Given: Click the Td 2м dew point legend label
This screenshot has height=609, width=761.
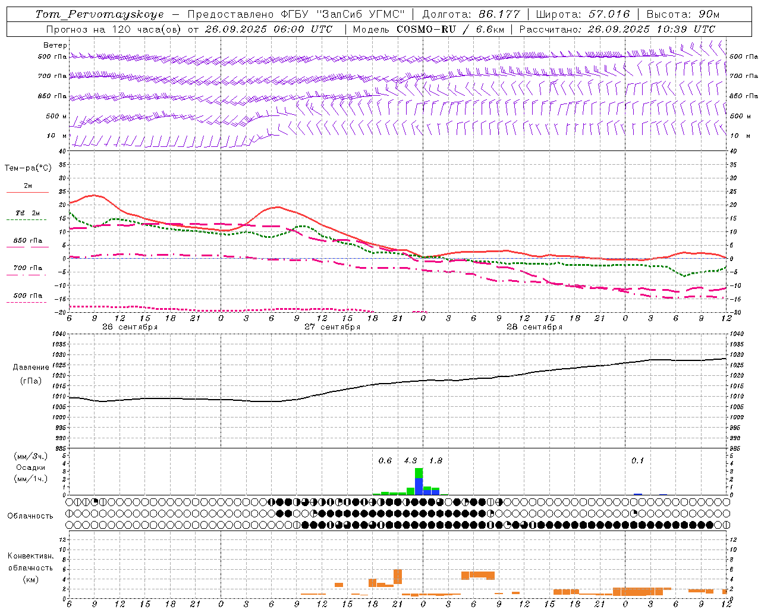Looking at the screenshot, I should pyautogui.click(x=27, y=213).
